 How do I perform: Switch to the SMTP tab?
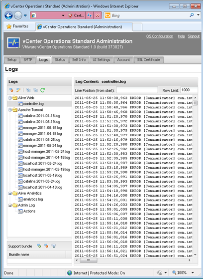[28, 59]
